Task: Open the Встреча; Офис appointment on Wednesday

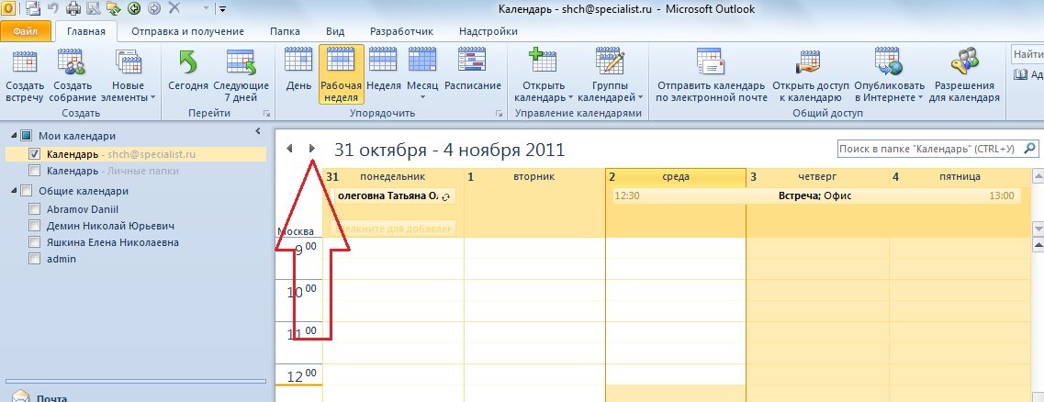Action: (x=813, y=195)
